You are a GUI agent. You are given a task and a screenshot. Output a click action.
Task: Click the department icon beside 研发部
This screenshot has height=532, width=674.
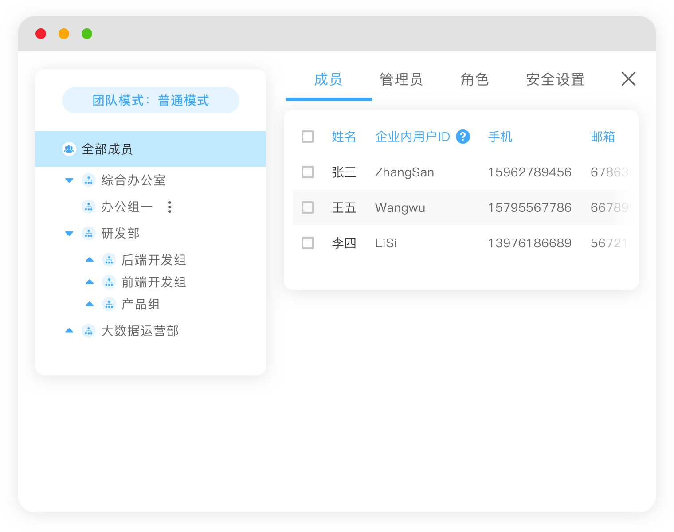(x=88, y=233)
